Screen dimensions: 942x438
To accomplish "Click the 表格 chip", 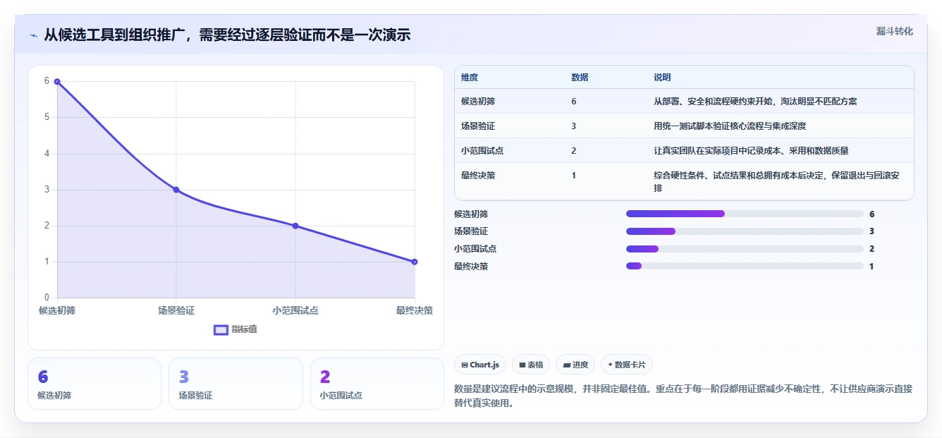I will point(531,365).
